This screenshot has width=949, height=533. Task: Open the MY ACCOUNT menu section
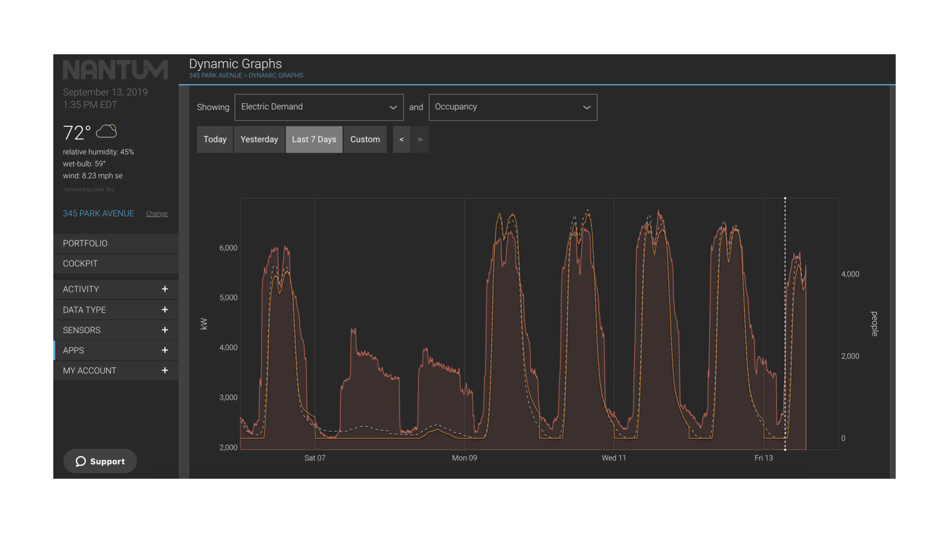(x=116, y=371)
